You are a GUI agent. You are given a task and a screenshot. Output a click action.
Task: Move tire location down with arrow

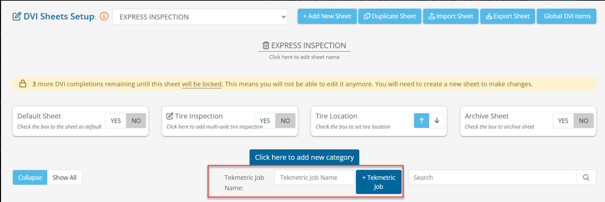pos(437,120)
